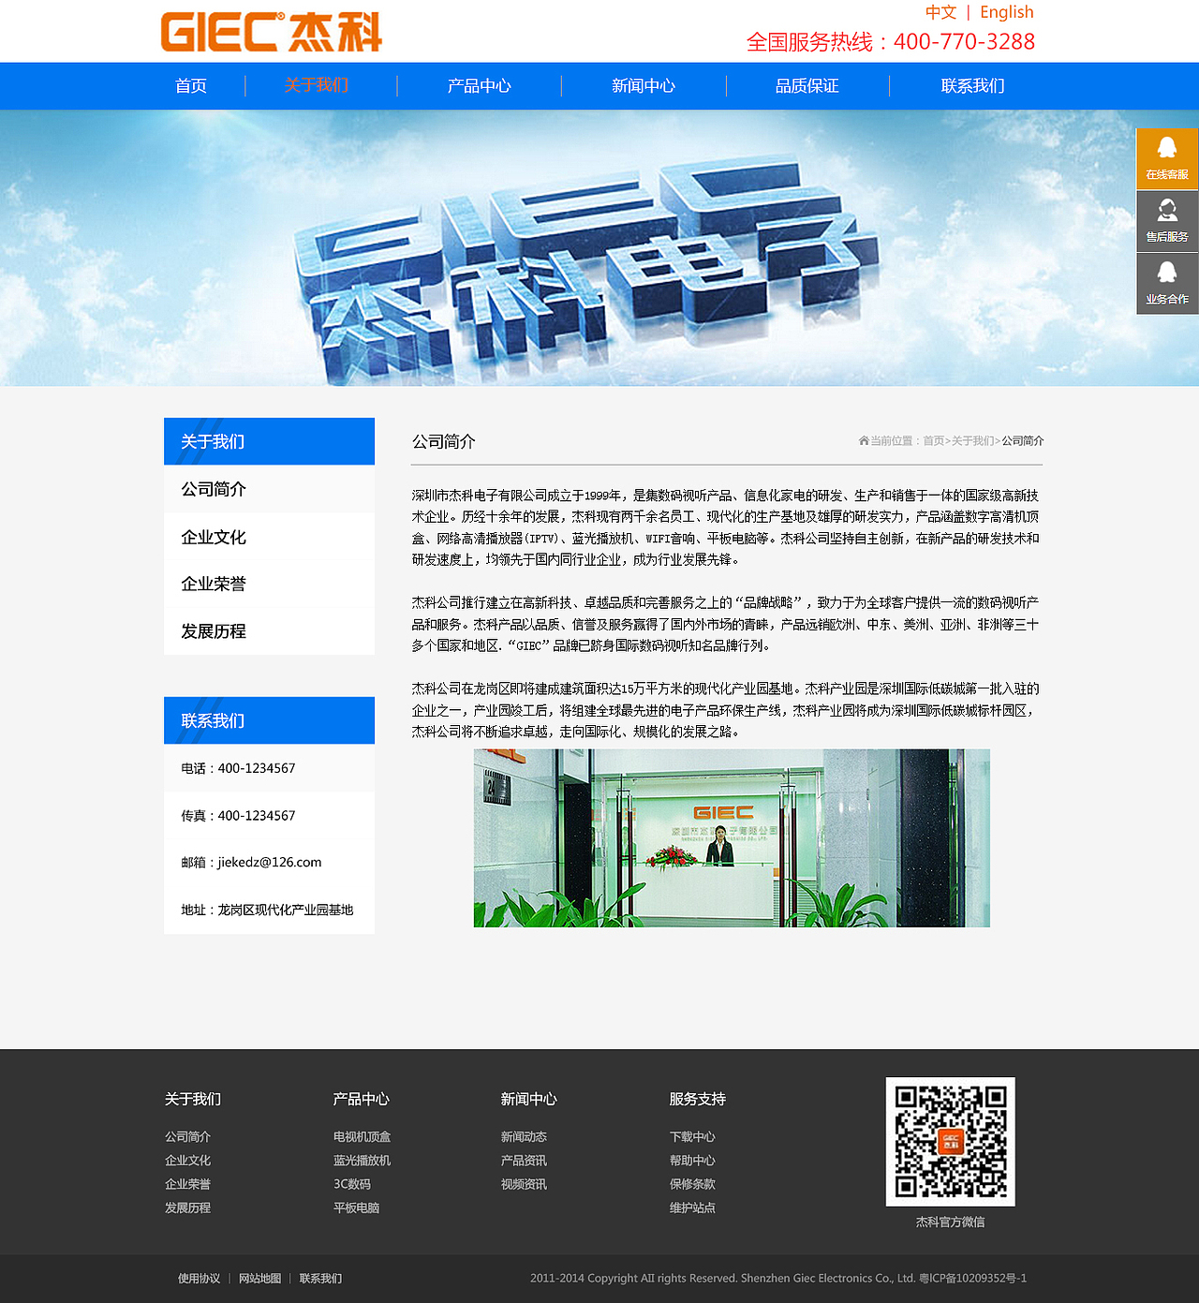The height and width of the screenshot is (1303, 1199).
Task: Open 蓝光播放机 under 产品中心 footer
Action: (x=362, y=1160)
